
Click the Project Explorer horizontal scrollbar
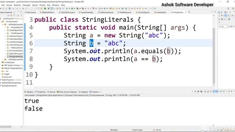tap(6, 127)
